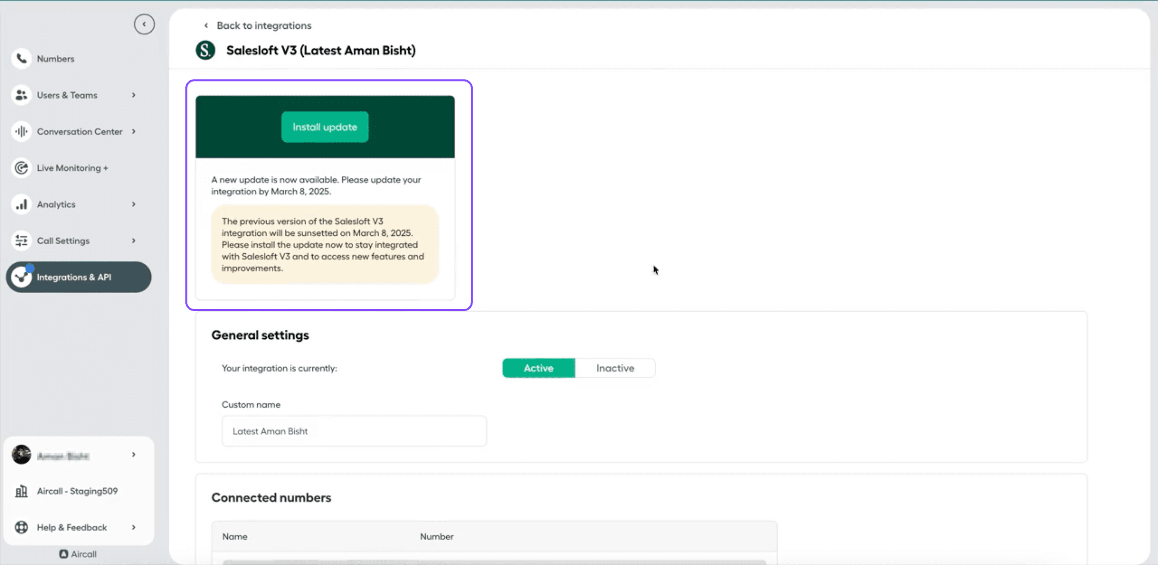Click the Call Settings sliders icon
The width and height of the screenshot is (1158, 565).
point(21,241)
